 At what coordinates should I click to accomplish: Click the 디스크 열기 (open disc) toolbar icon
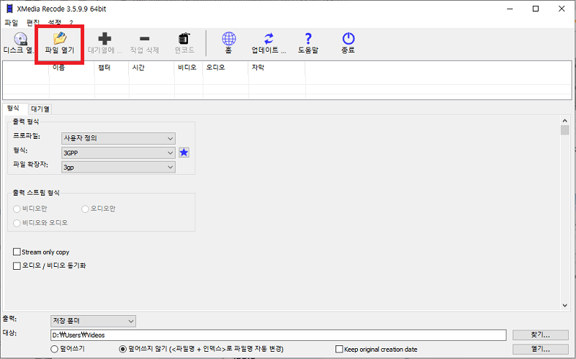pos(20,40)
